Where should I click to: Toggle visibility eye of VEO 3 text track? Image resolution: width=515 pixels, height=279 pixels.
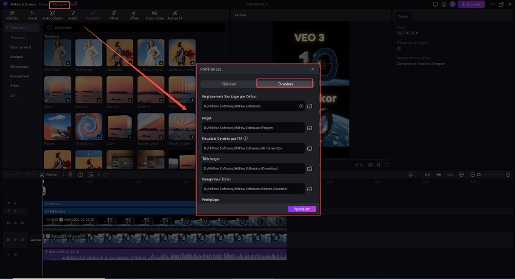point(15,203)
